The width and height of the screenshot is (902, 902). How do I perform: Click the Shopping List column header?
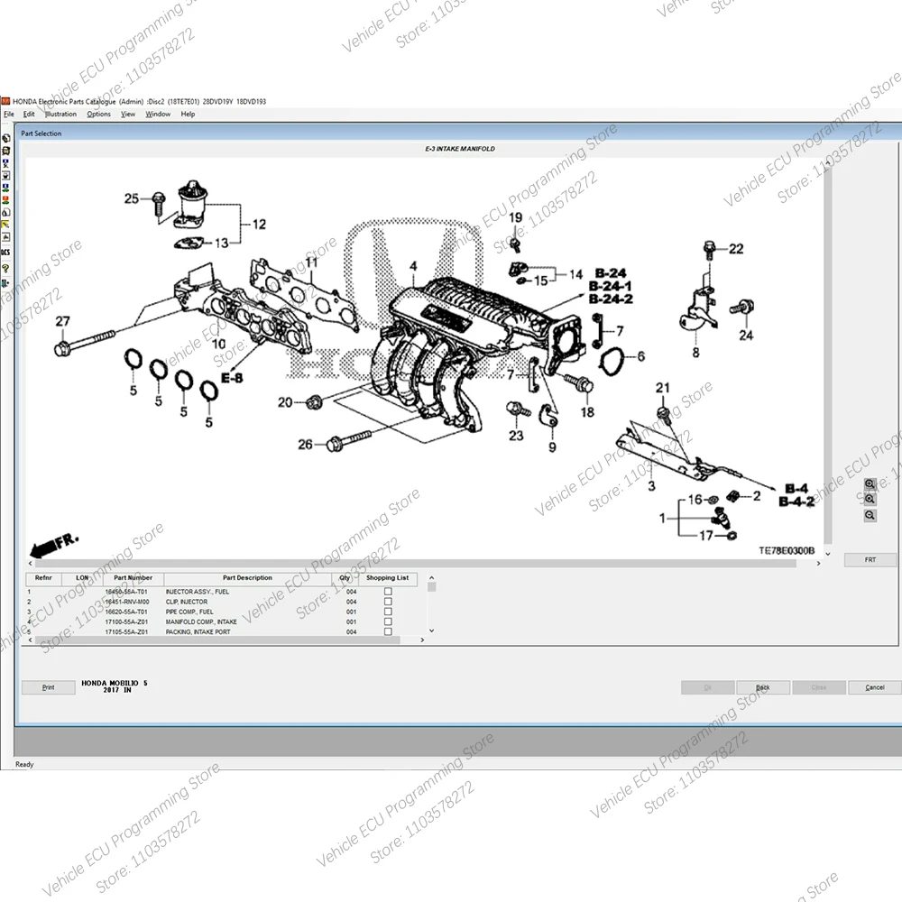pos(387,578)
